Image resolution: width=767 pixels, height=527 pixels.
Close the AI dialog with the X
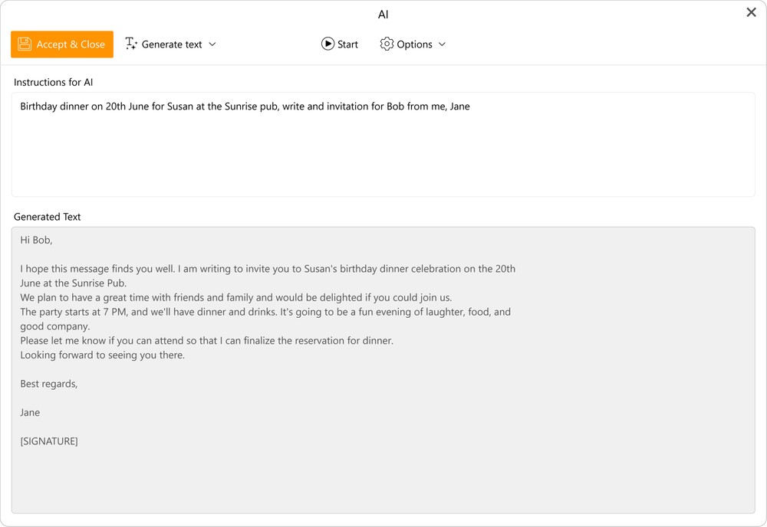tap(752, 12)
